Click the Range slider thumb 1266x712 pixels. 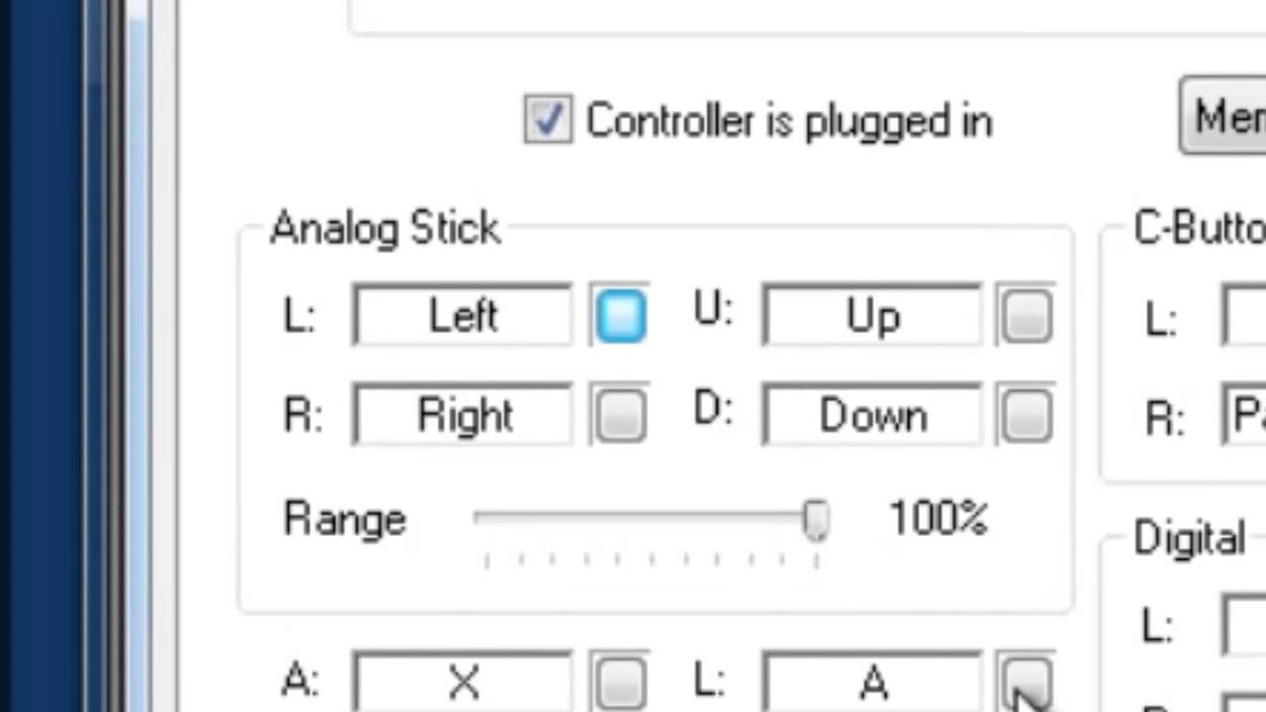click(816, 519)
